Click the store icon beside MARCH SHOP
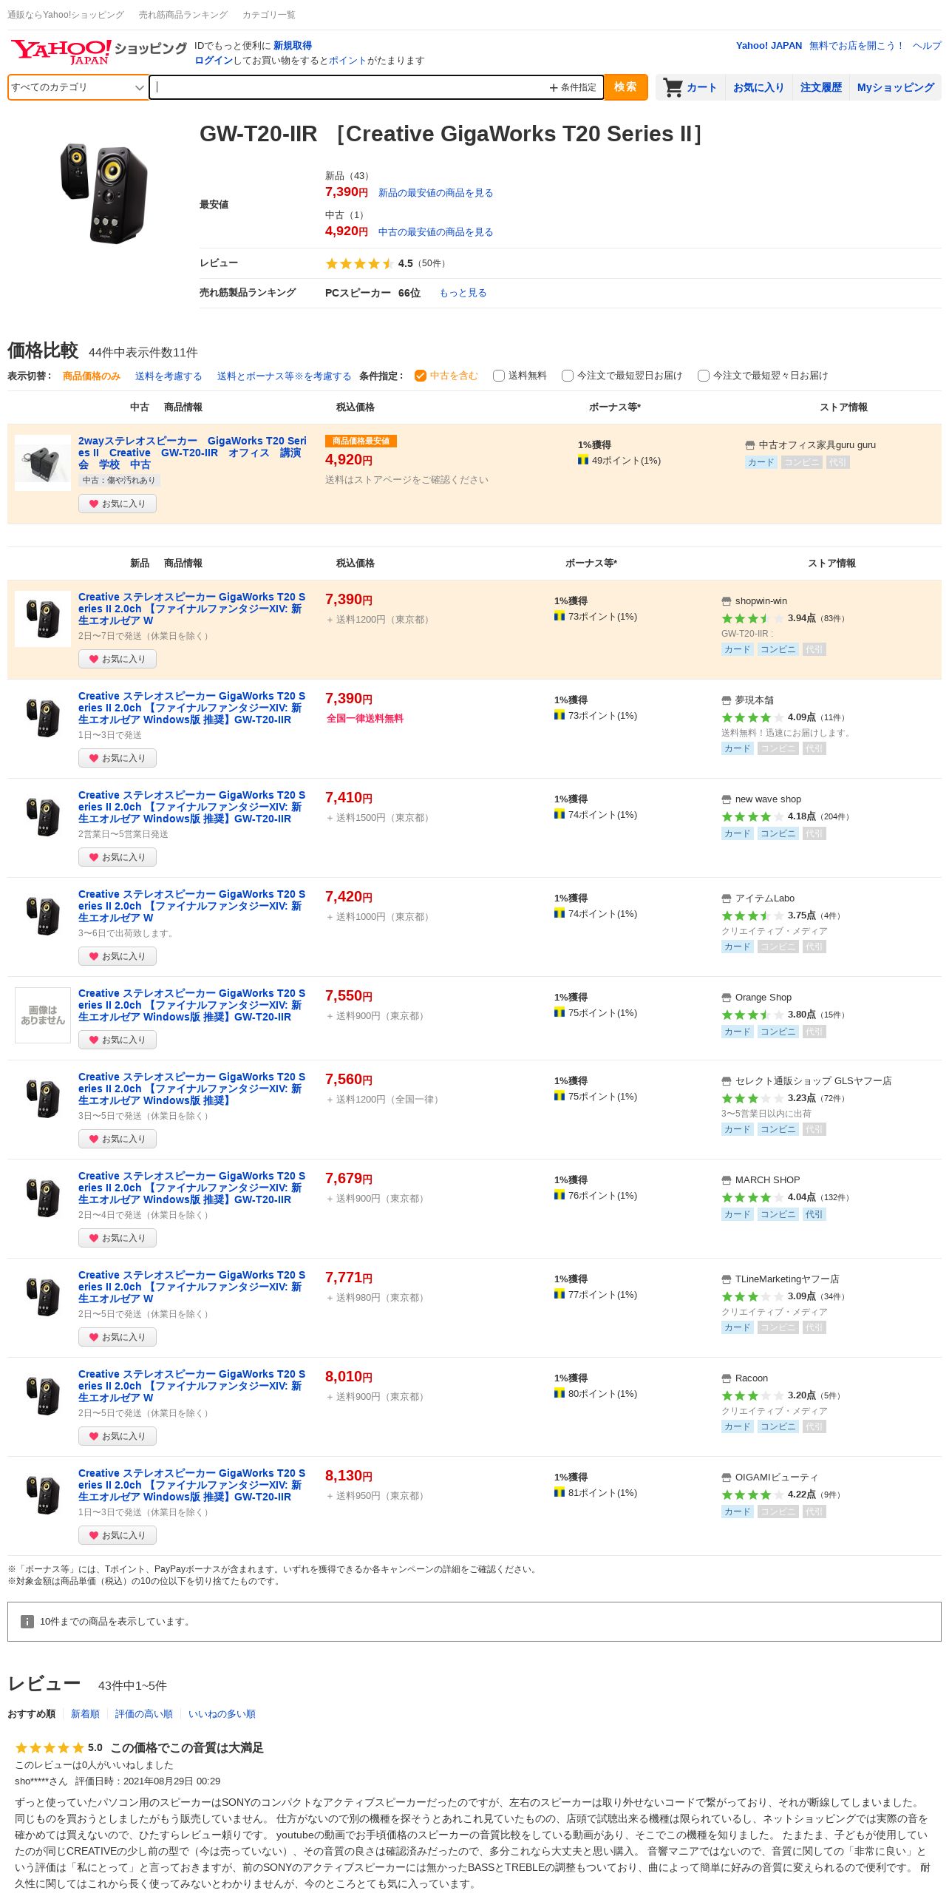The height and width of the screenshot is (1899, 949). [727, 1180]
